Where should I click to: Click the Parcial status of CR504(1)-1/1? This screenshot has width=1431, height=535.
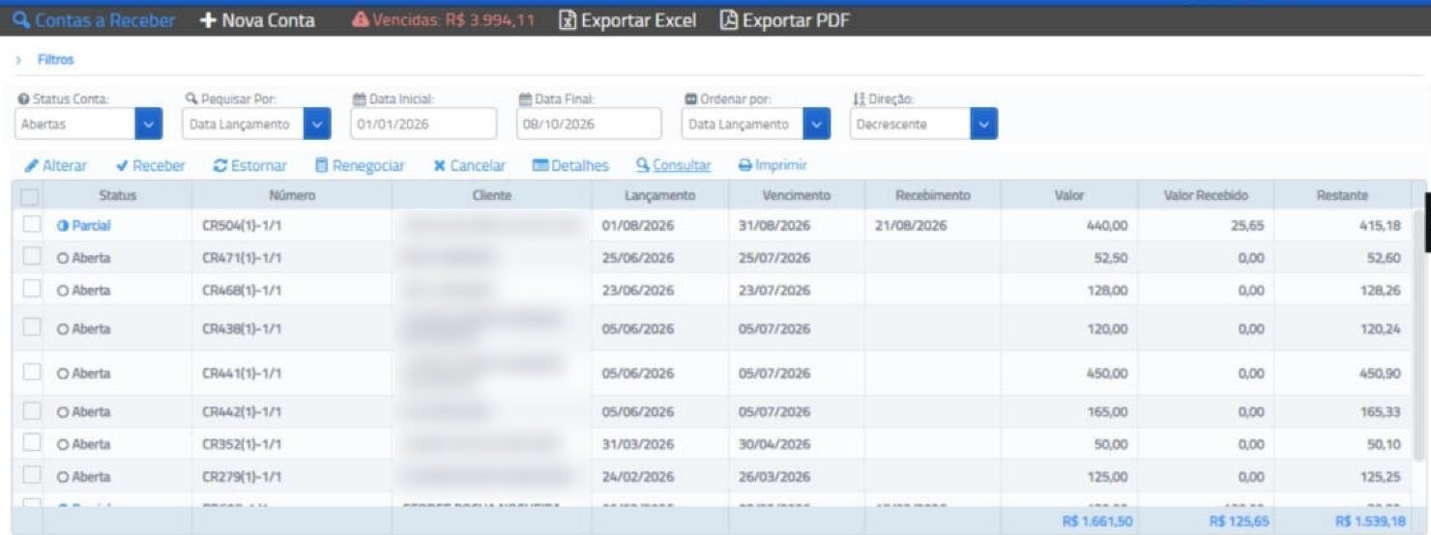84,226
